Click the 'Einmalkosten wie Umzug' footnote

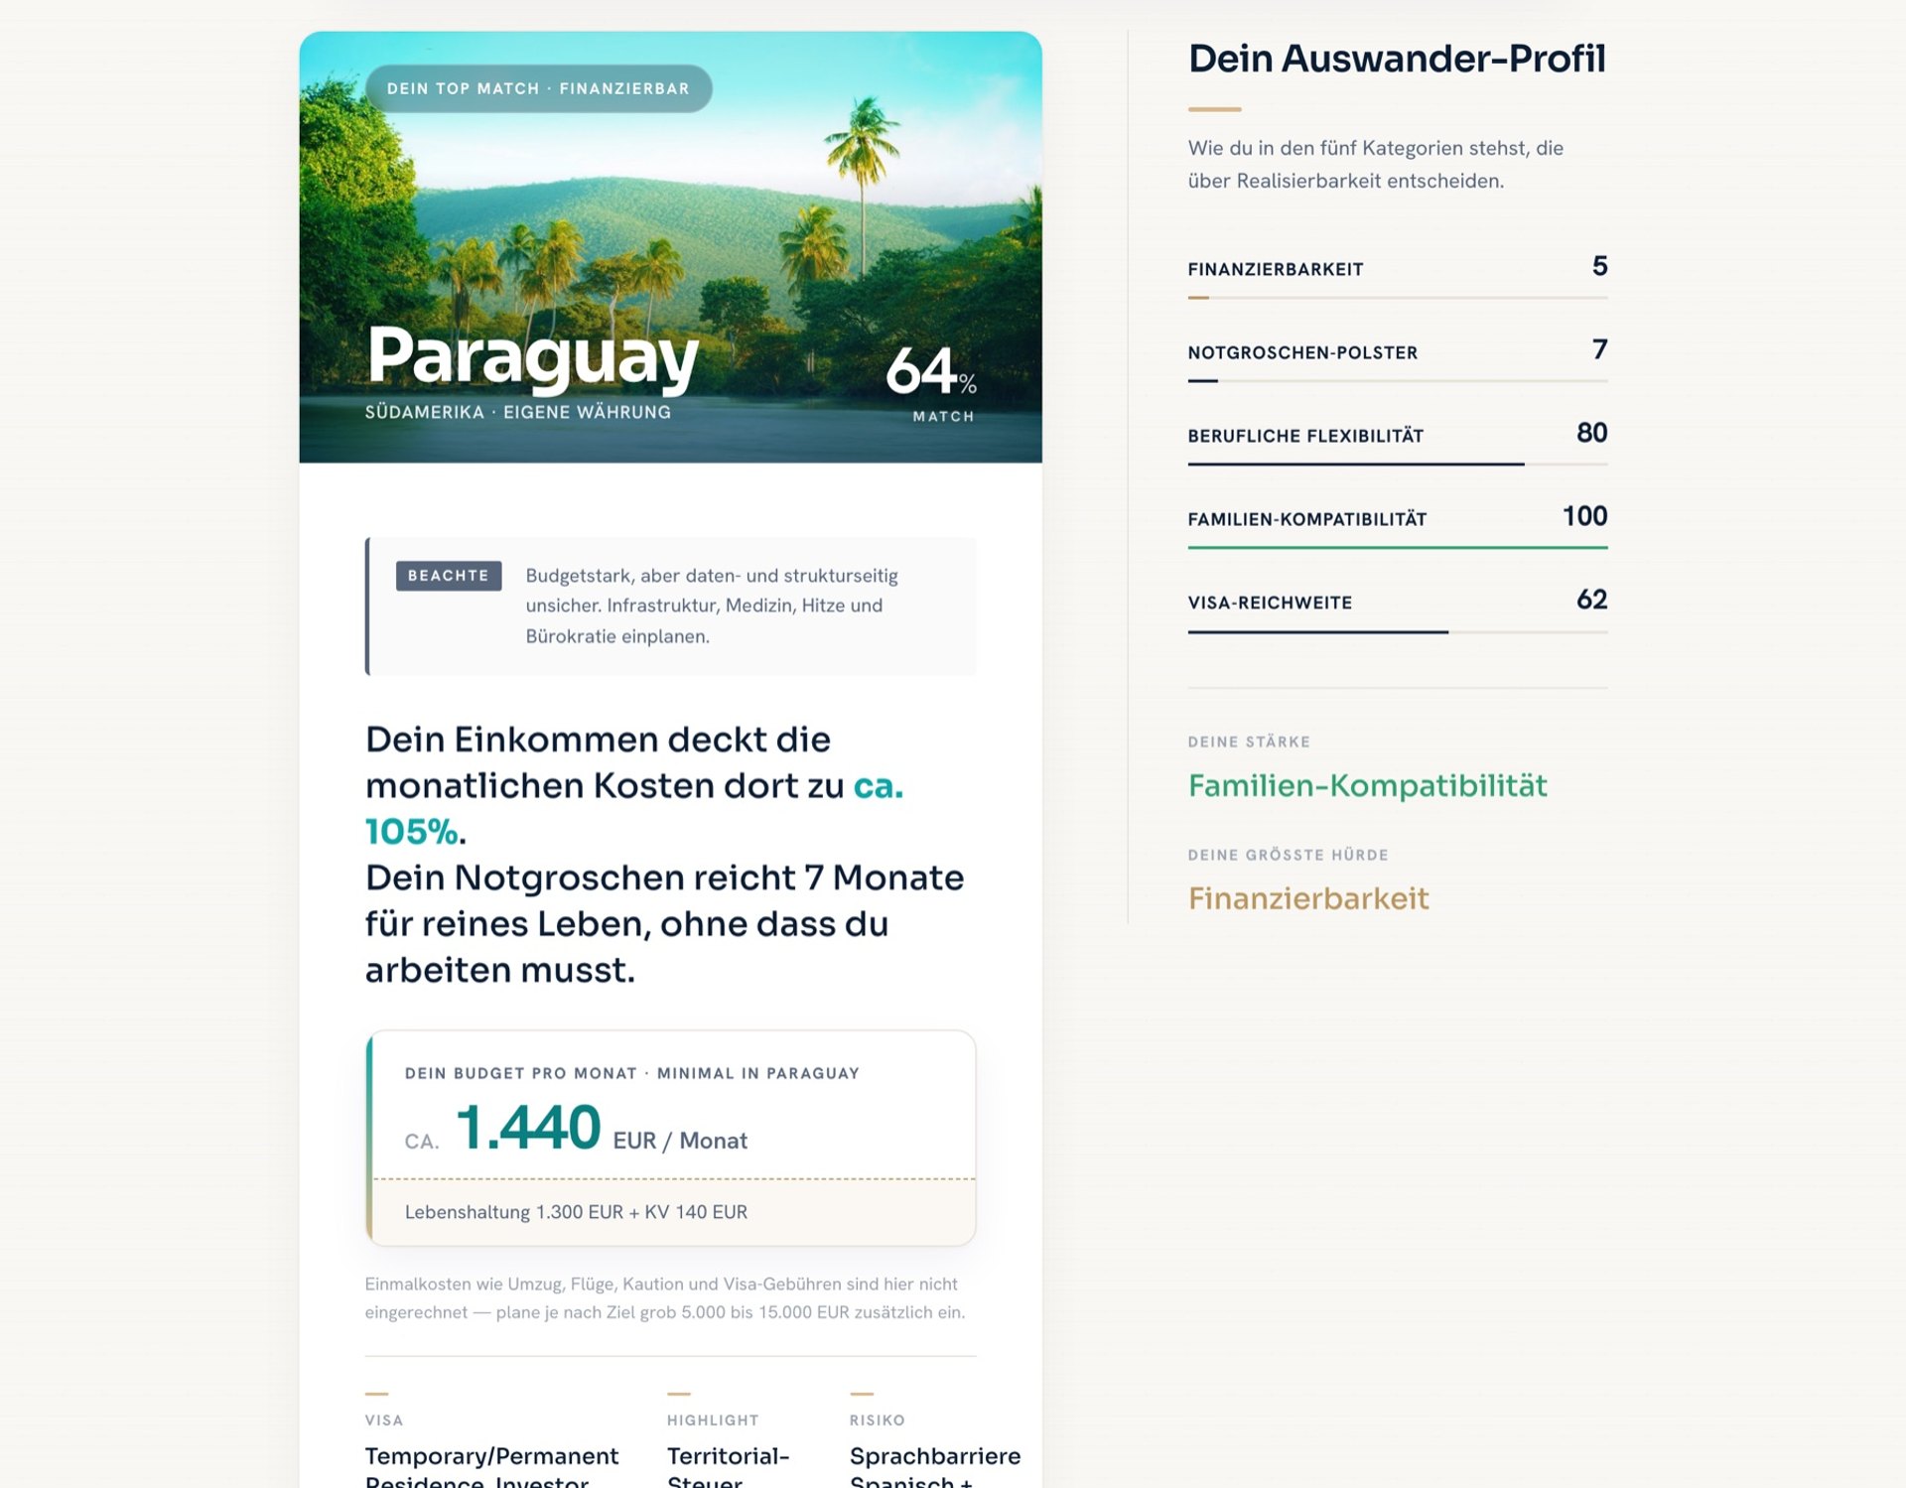pos(664,1297)
